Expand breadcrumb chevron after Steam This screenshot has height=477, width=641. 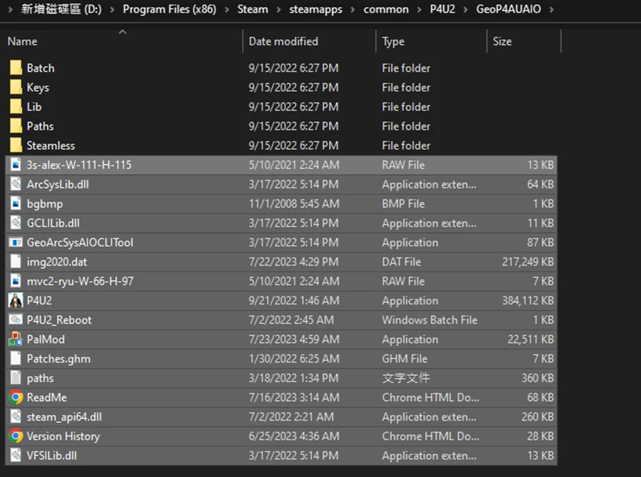pyautogui.click(x=279, y=9)
